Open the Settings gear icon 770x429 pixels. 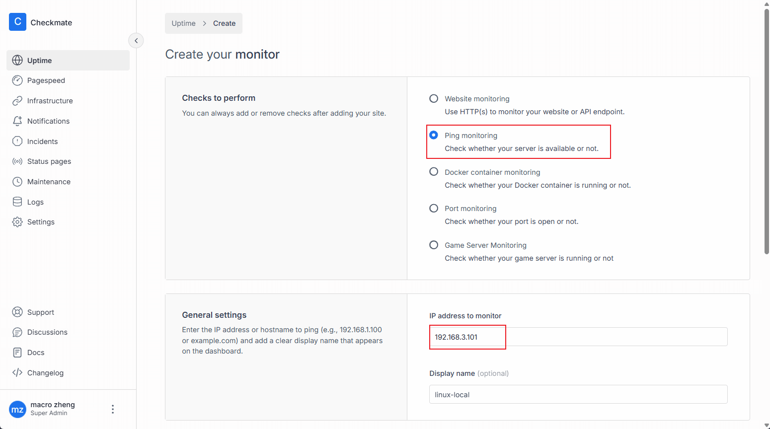pyautogui.click(x=17, y=222)
